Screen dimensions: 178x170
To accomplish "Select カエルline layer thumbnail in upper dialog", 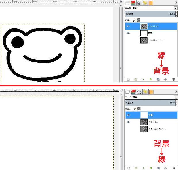I will point(144,26).
